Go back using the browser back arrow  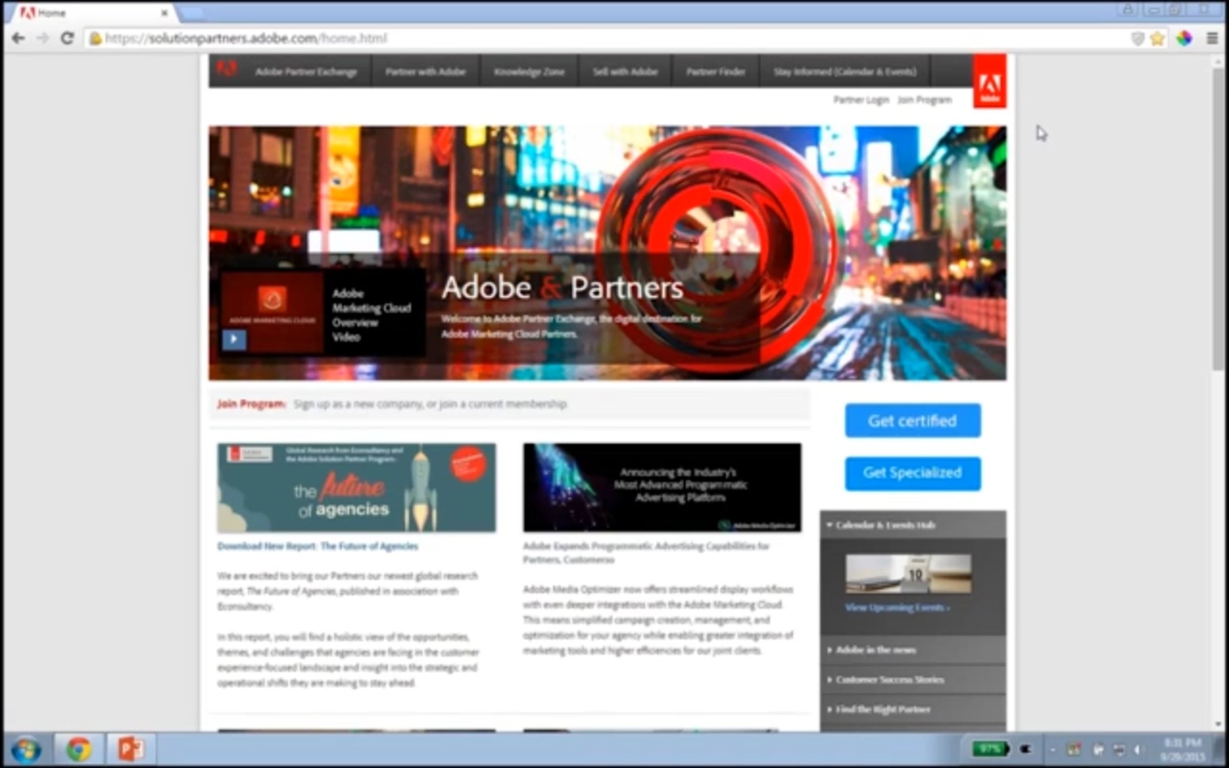[x=18, y=38]
